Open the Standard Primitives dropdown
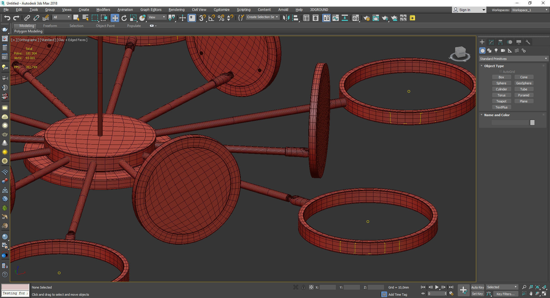Screen dimensions: 550x298 tap(513, 59)
